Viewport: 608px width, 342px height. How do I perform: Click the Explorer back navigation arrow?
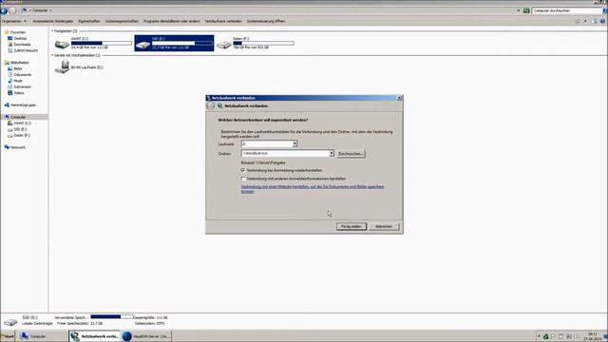coord(4,10)
